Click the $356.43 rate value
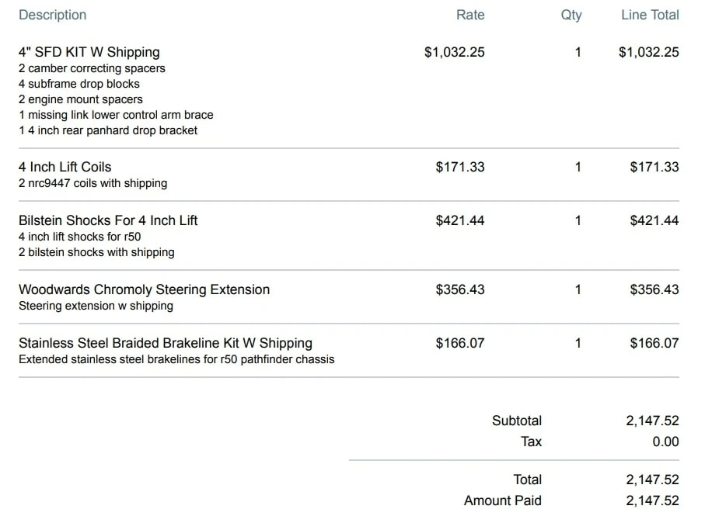 [459, 289]
